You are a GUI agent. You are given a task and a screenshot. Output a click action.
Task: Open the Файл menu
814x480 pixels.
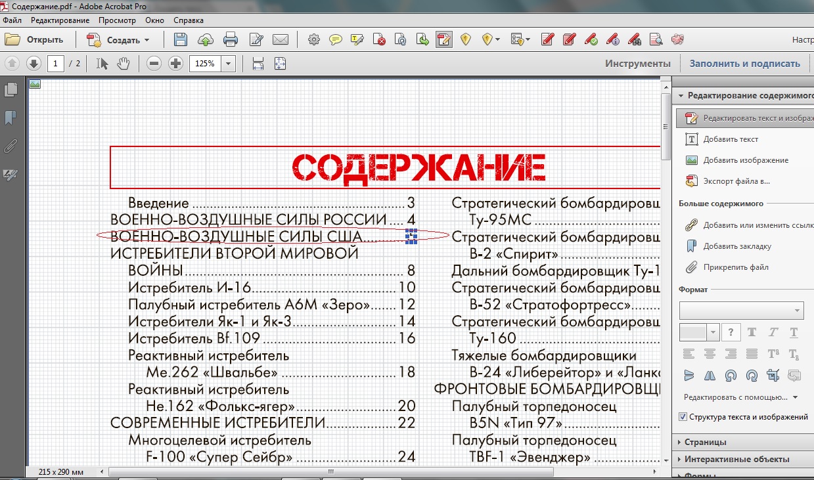12,20
